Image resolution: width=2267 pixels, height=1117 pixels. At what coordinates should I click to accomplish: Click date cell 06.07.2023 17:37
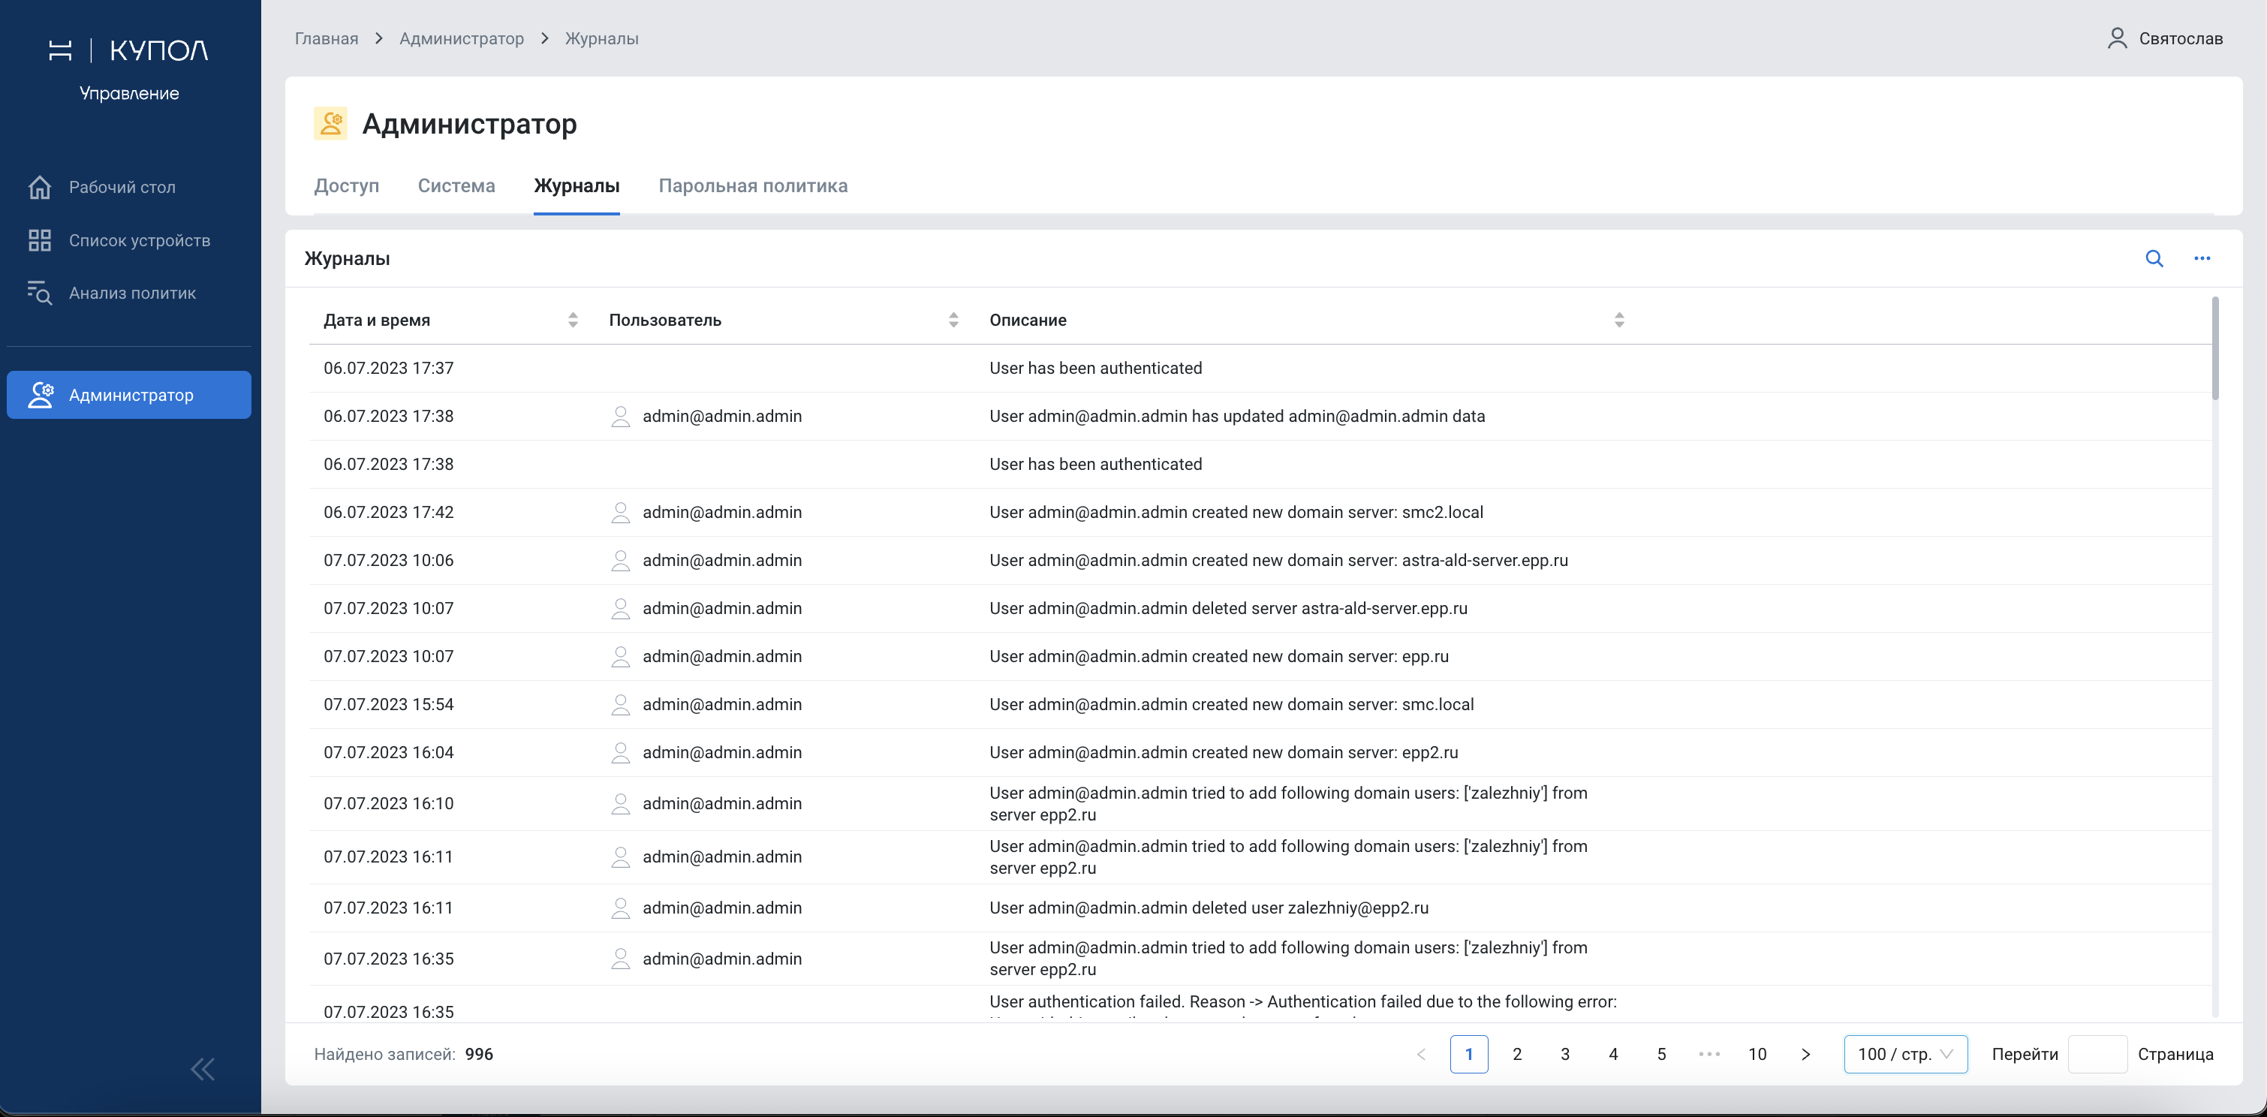point(389,368)
